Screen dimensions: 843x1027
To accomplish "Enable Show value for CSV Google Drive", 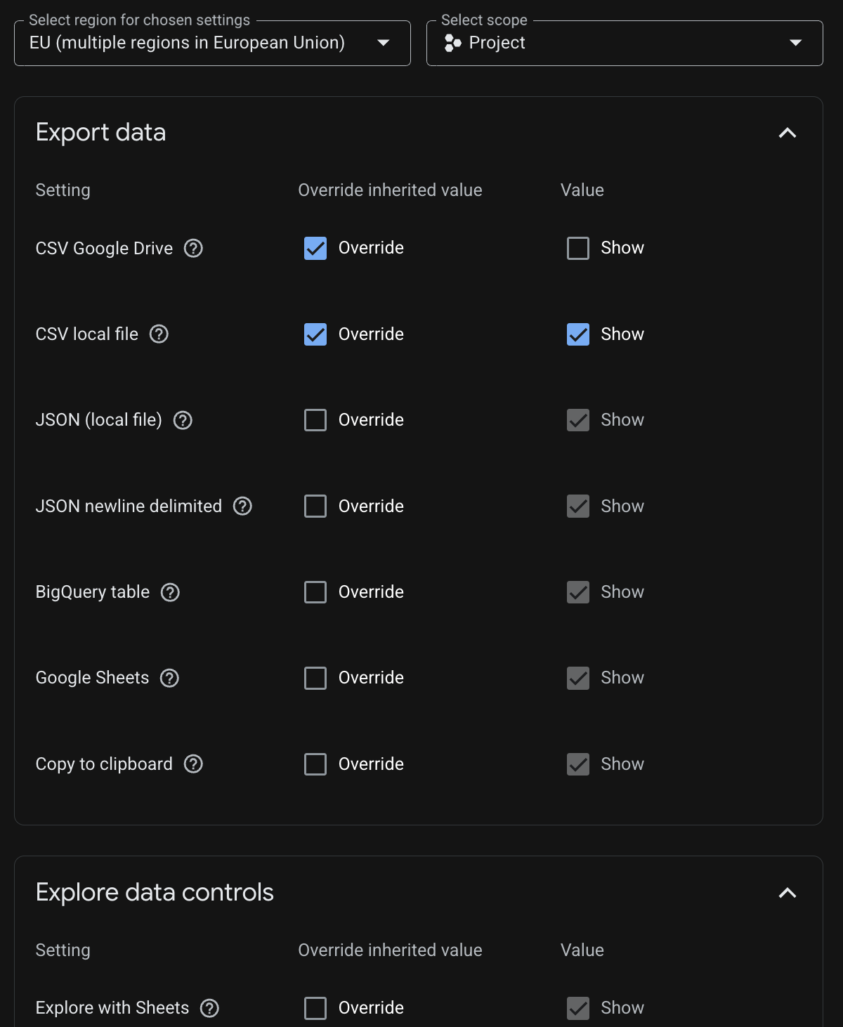I will (578, 248).
